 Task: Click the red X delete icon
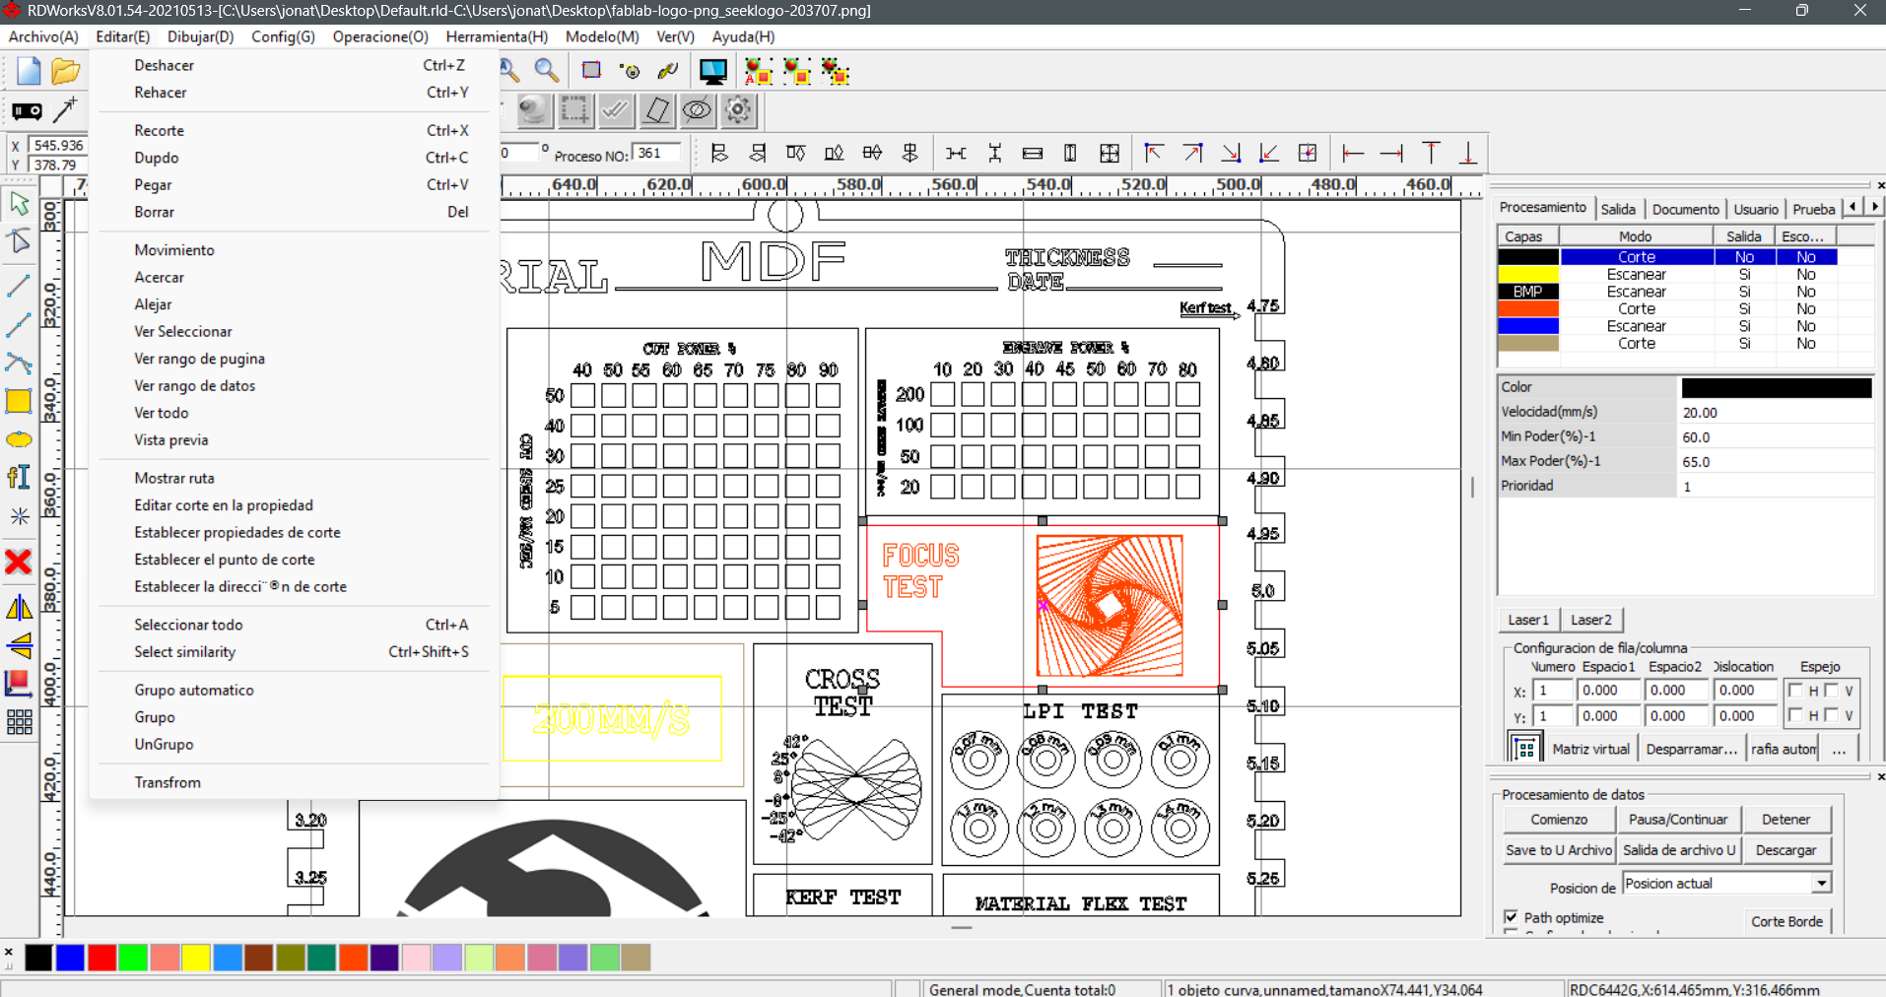pos(19,562)
